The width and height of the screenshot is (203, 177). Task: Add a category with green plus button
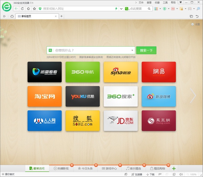[174, 169]
